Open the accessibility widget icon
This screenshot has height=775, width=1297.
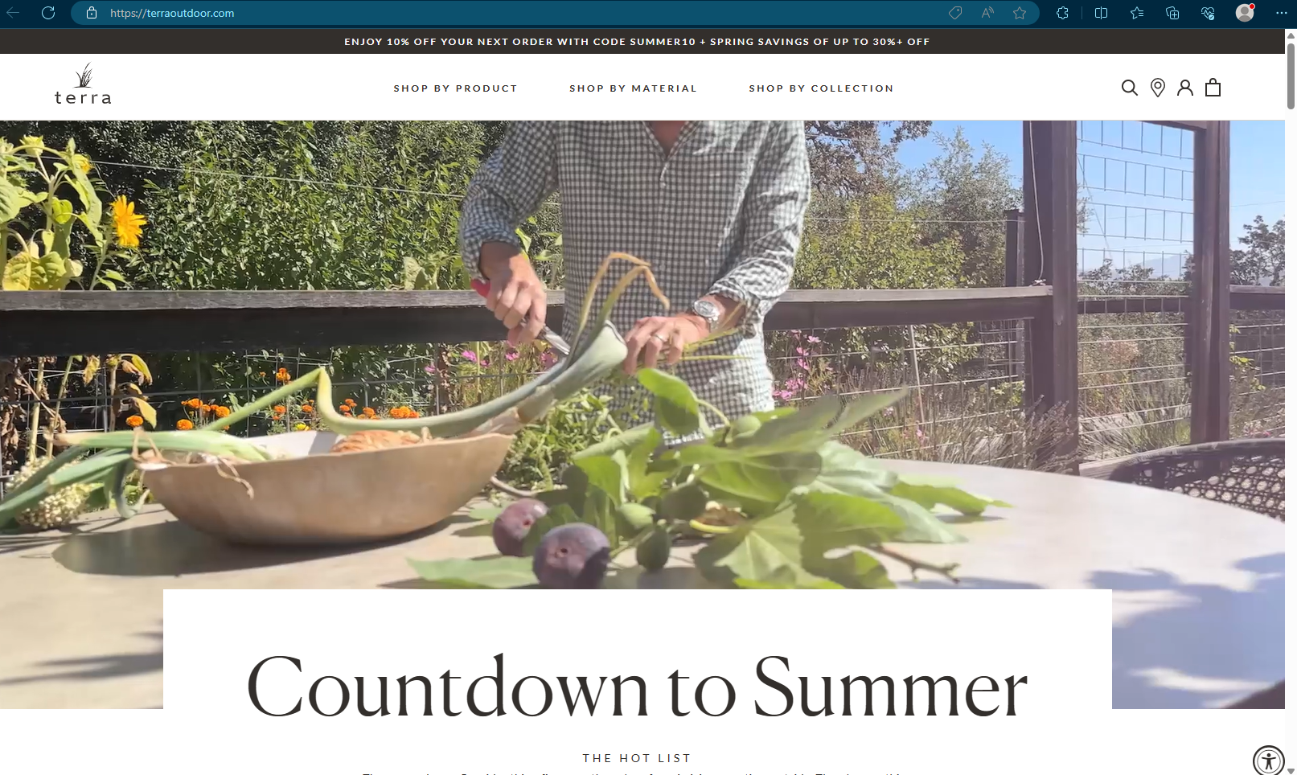(1269, 761)
